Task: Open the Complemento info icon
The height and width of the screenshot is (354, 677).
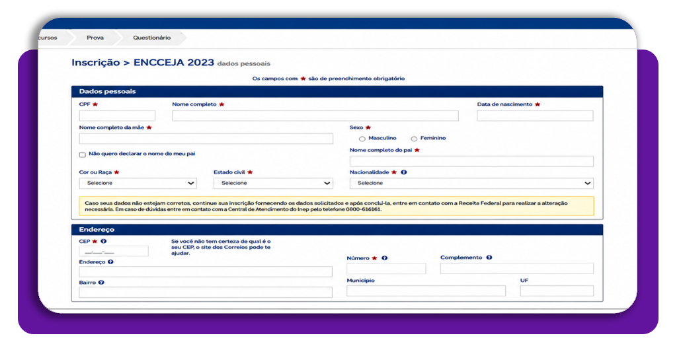Action: (489, 258)
